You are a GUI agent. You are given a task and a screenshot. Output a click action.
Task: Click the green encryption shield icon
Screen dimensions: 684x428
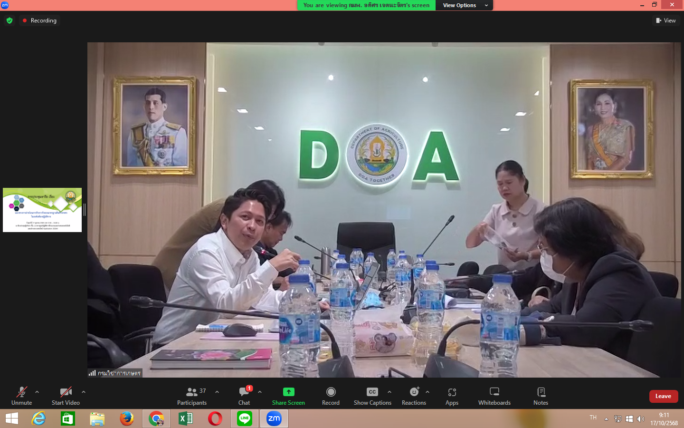coord(9,20)
